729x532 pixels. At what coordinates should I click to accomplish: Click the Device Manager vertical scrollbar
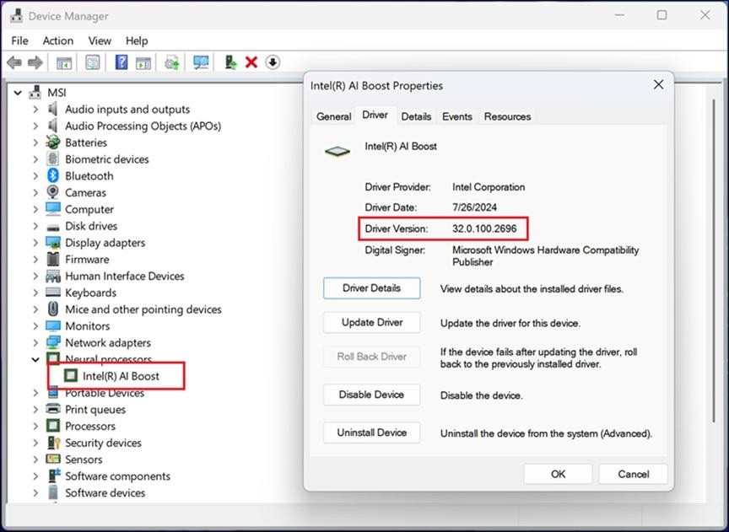tap(714, 261)
